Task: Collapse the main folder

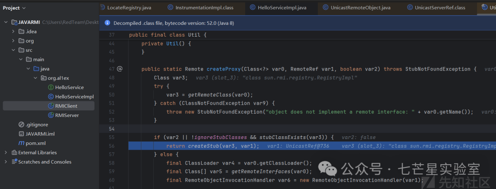Action: pos(21,60)
